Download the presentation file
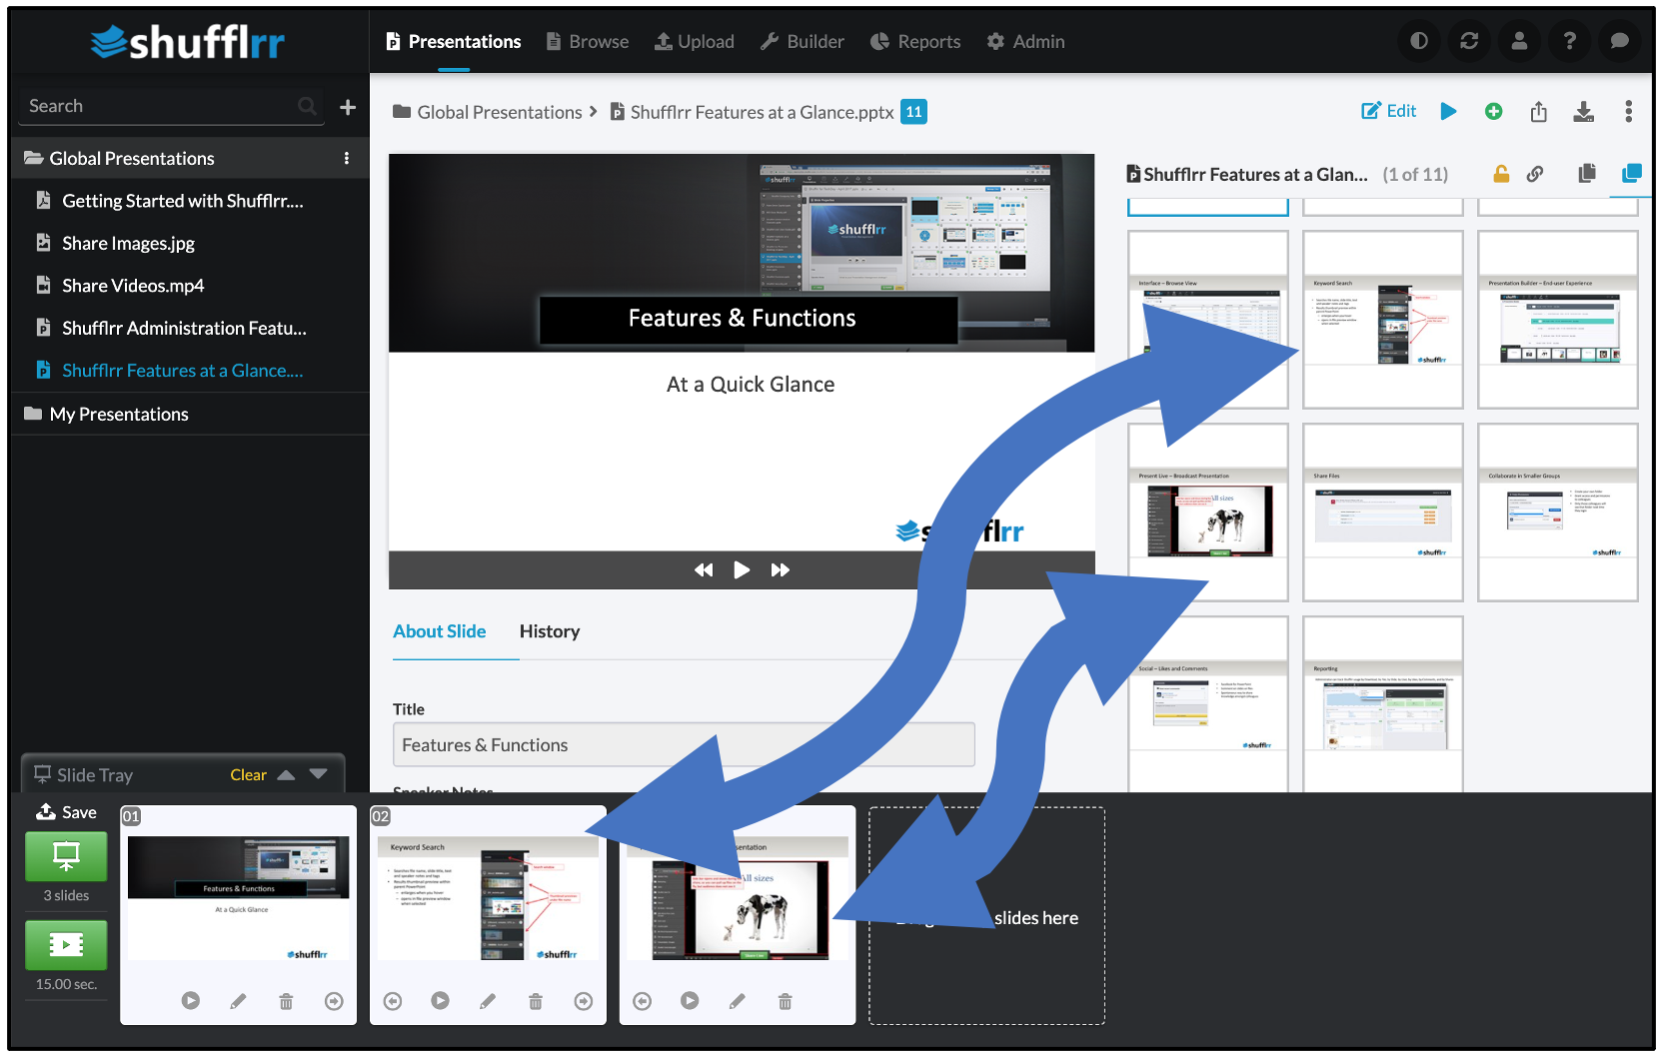Screen dimensions: 1661x1057 click(x=1583, y=111)
